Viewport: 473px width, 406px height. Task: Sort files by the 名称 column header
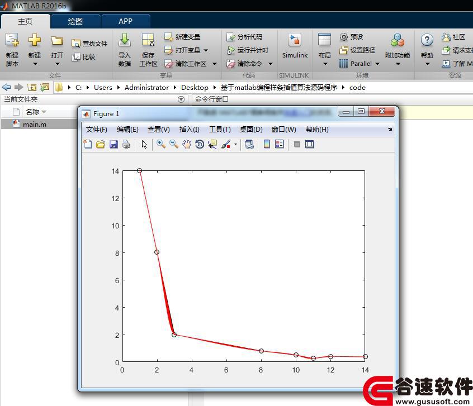click(36, 112)
